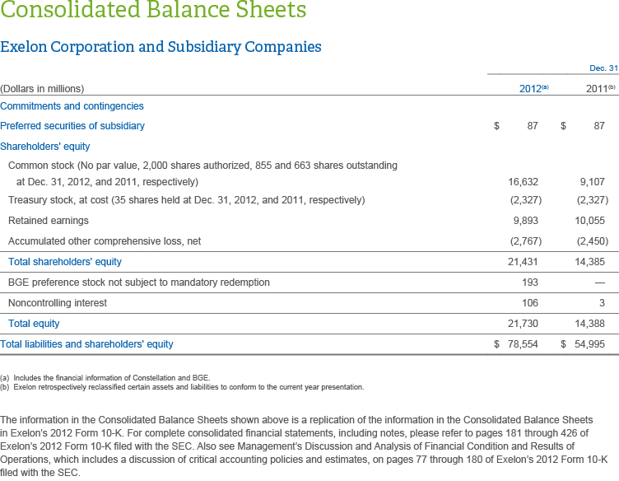
Task: Select the 78,554 total liabilities value
Action: click(x=522, y=344)
